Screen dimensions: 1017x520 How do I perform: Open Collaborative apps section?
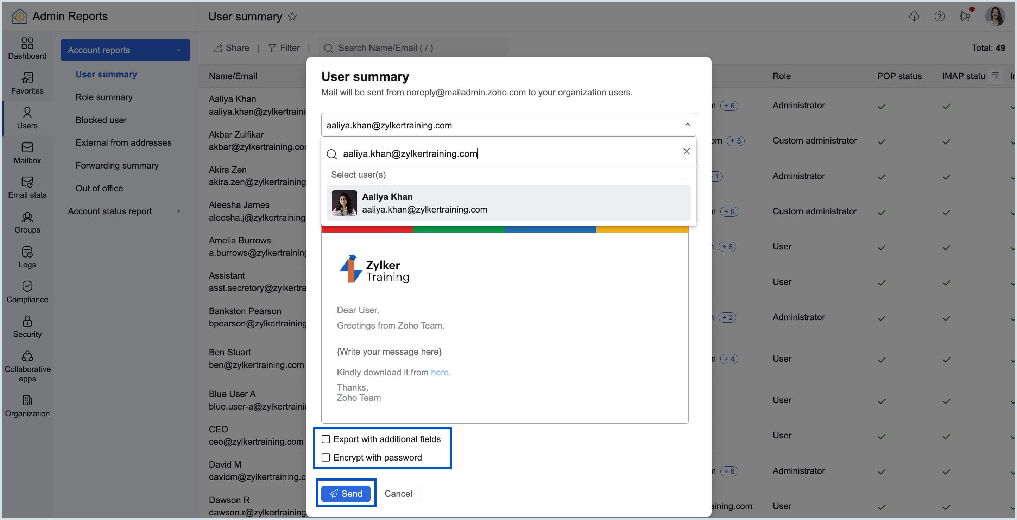pyautogui.click(x=27, y=366)
